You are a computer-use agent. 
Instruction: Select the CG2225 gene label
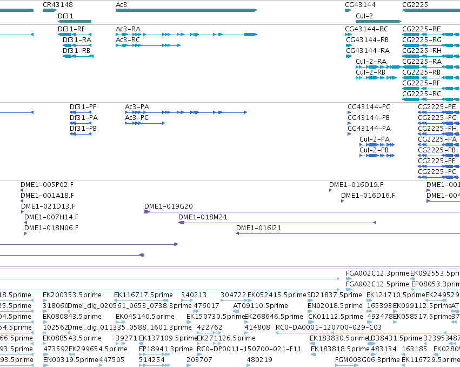tap(415, 5)
